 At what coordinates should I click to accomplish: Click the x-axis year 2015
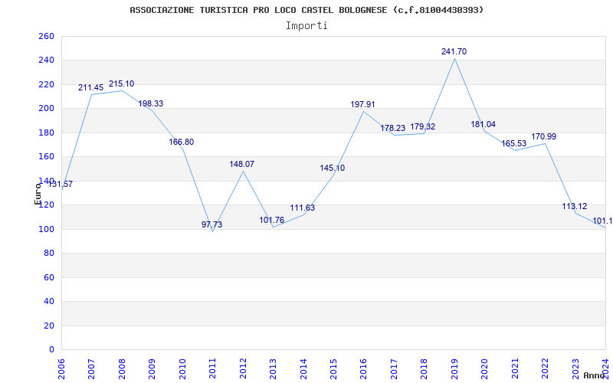[333, 369]
